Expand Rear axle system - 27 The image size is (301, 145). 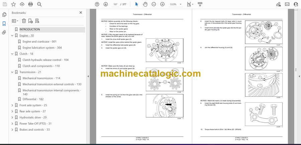tap(12, 111)
